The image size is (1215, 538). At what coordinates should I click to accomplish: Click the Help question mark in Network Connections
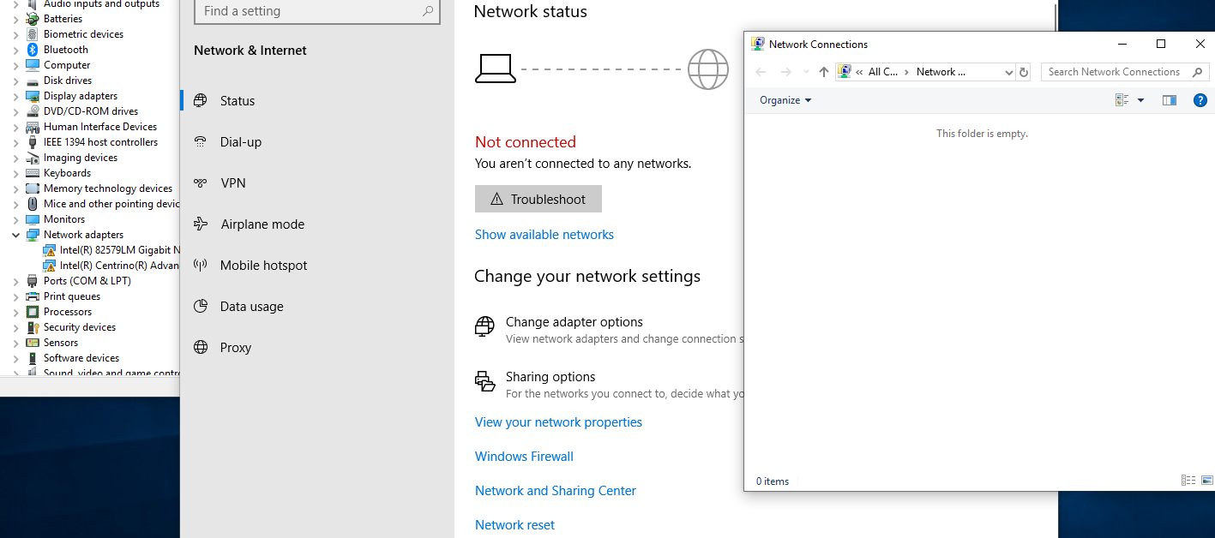[x=1200, y=100]
